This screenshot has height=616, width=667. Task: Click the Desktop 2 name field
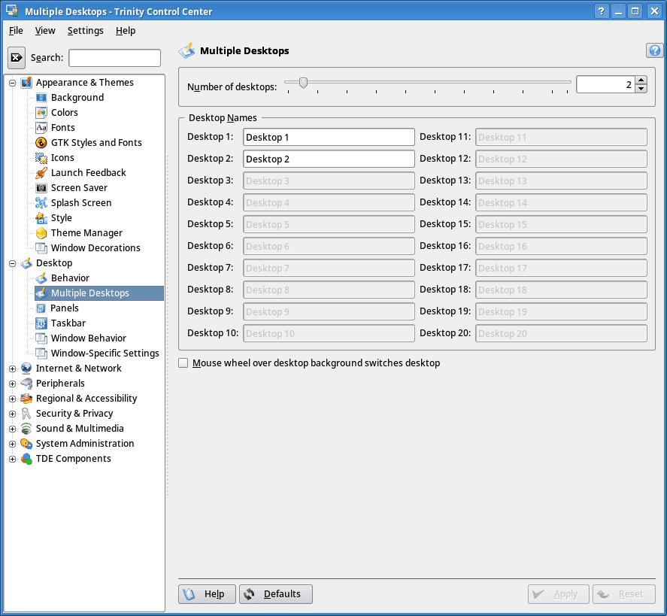click(x=329, y=159)
